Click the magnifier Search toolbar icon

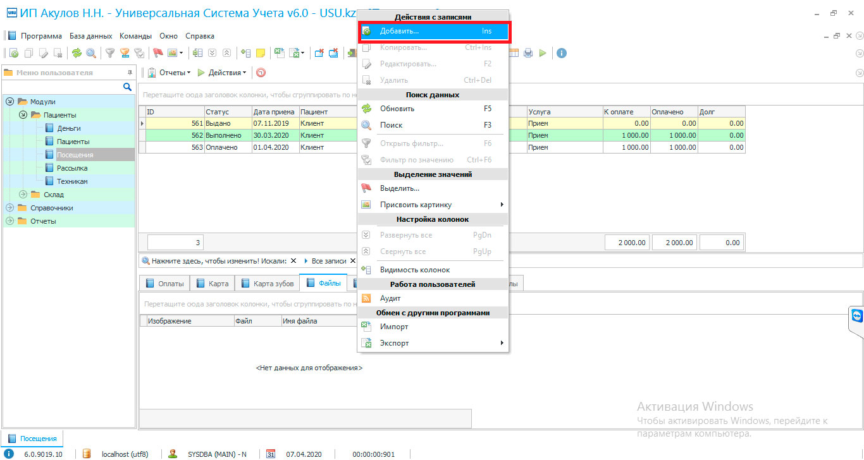91,53
